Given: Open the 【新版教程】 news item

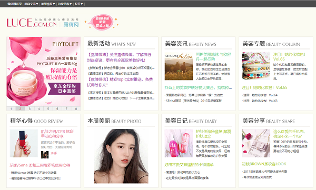Looking at the screenshot, I should point(121,68).
